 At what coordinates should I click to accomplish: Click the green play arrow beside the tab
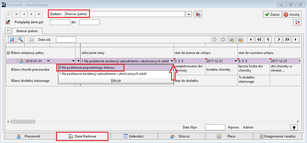[x=8, y=30]
